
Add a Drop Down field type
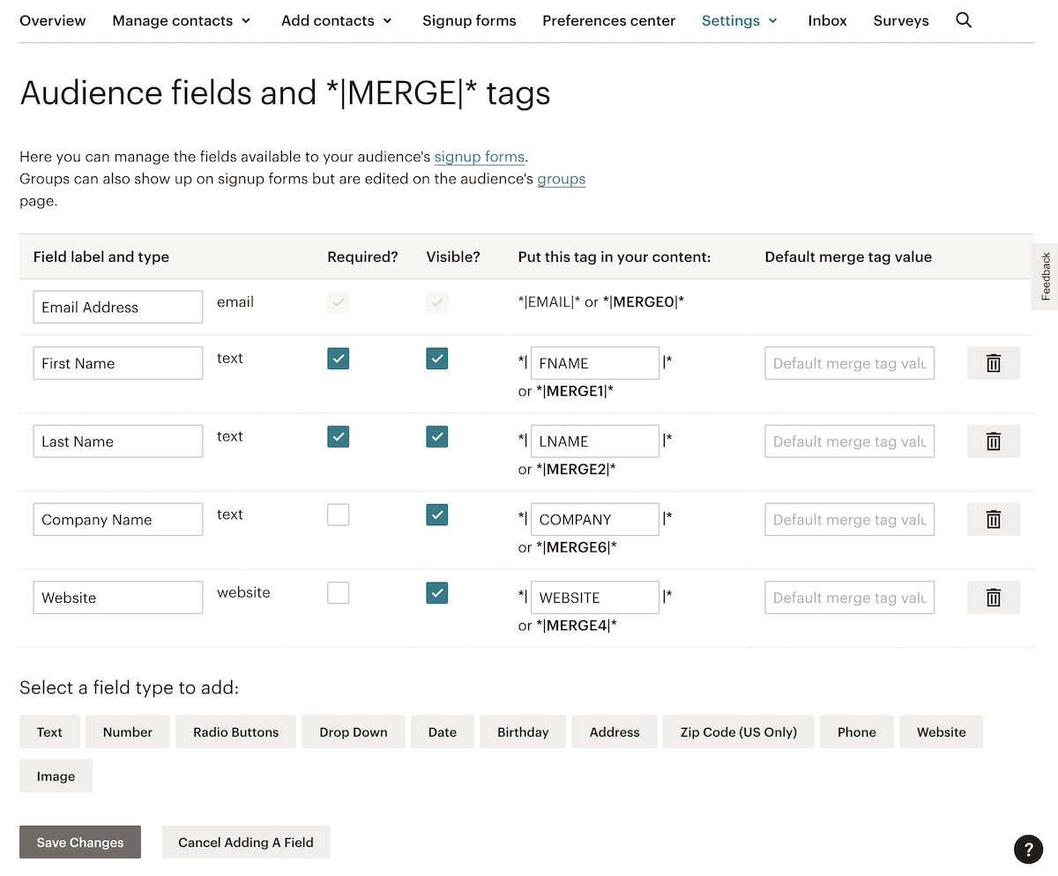[x=354, y=731]
